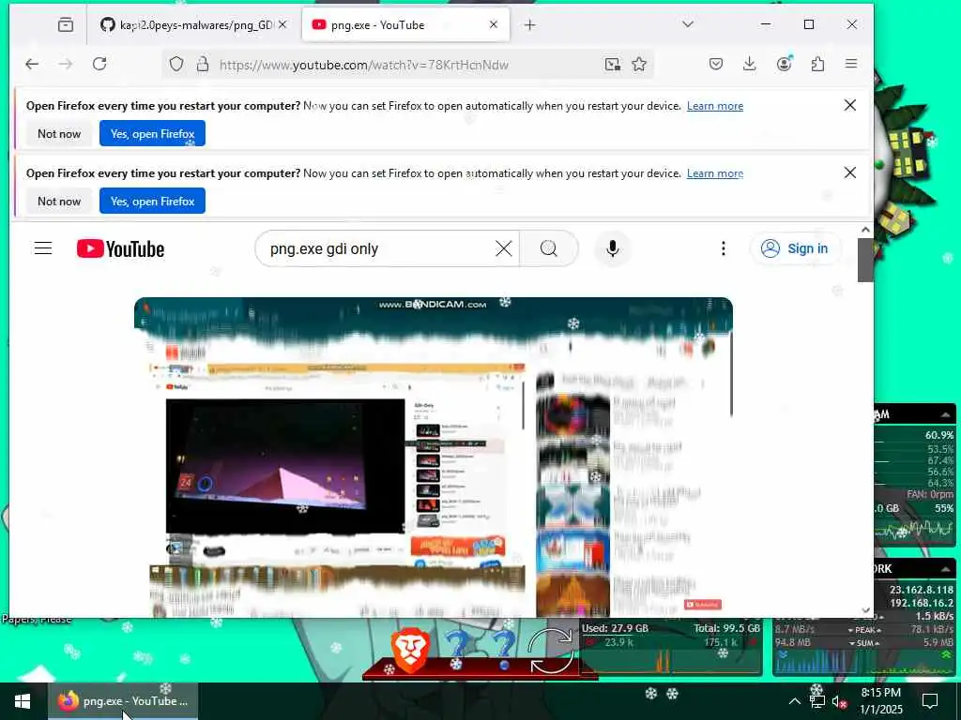Clear the YouTube search query
Screen dimensions: 961x720
[504, 248]
